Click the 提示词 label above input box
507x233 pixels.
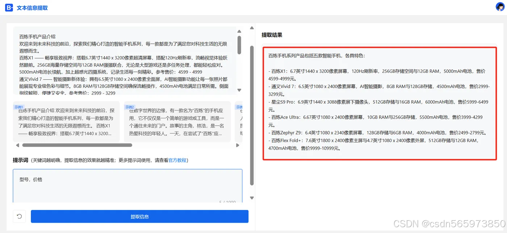click(x=21, y=160)
